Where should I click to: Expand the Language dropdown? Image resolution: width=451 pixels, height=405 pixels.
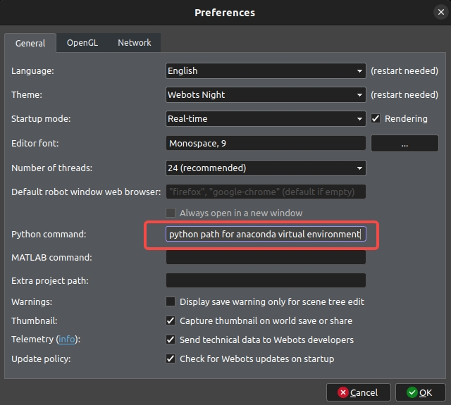pos(266,70)
